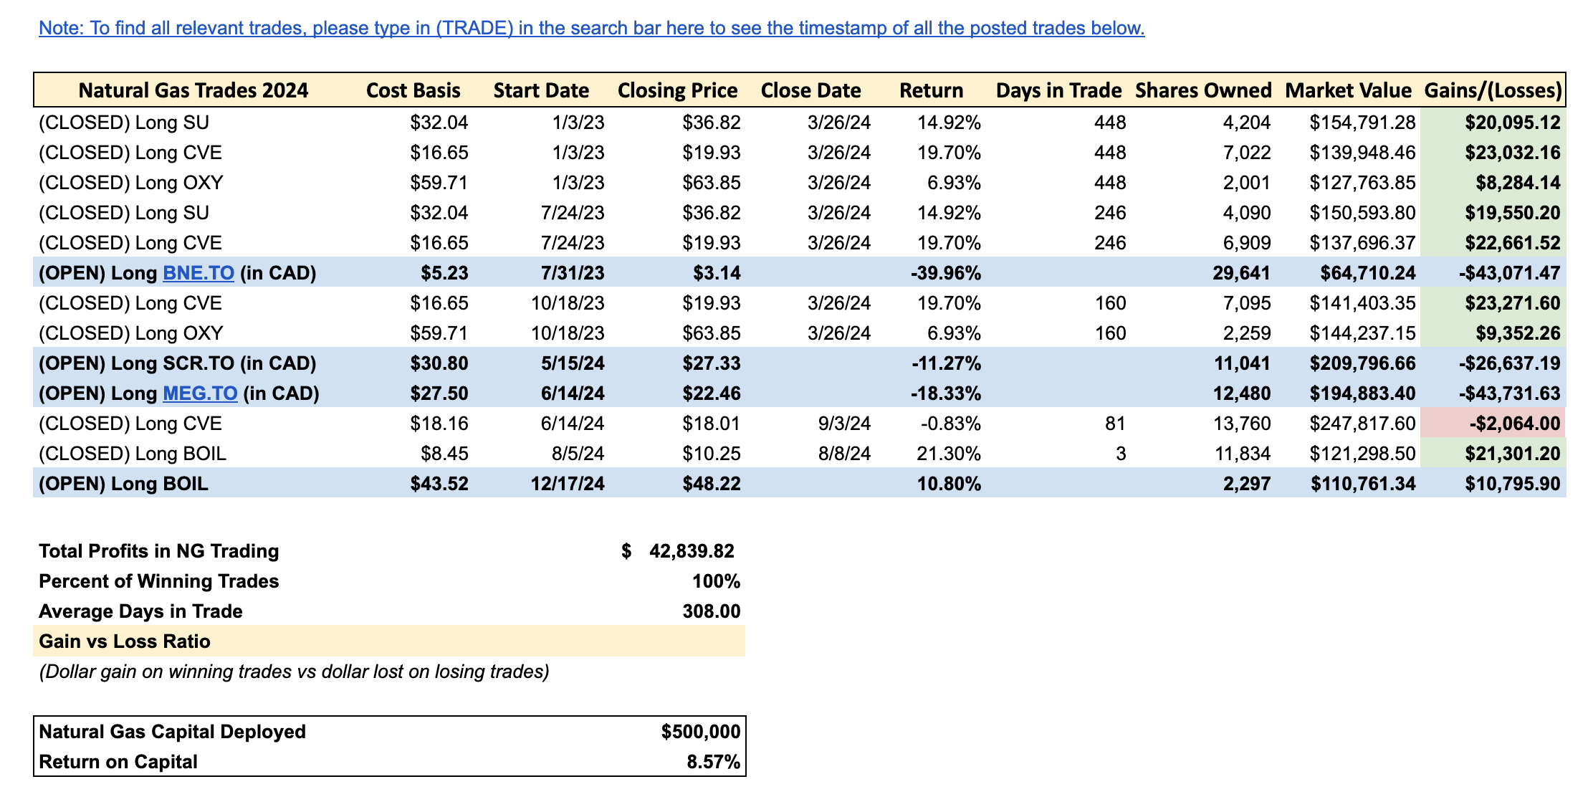Select the 21.30% return cell
Screen dimensions: 1588x807
[949, 454]
